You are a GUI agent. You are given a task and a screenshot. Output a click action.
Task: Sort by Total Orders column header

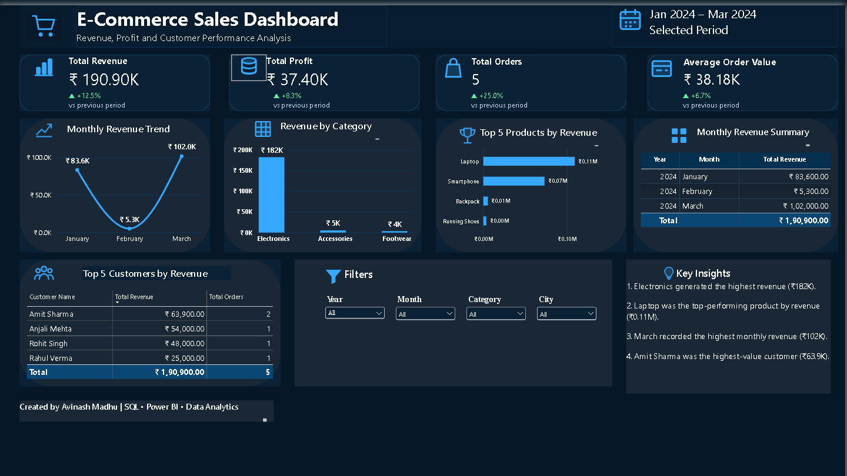(226, 297)
